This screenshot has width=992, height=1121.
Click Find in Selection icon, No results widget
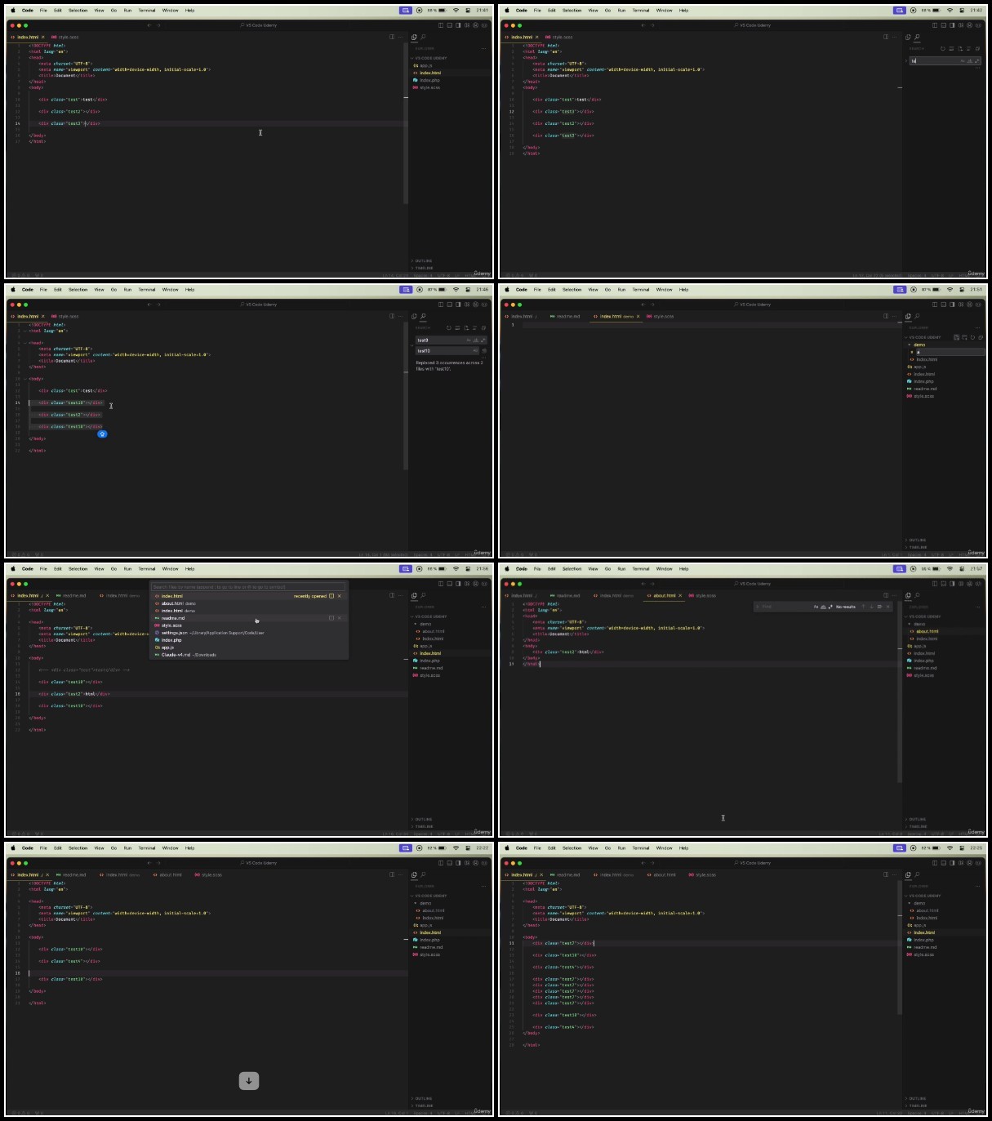pos(879,607)
